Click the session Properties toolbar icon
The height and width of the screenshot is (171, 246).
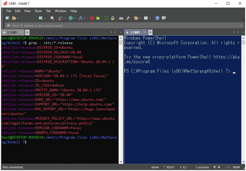41,18
